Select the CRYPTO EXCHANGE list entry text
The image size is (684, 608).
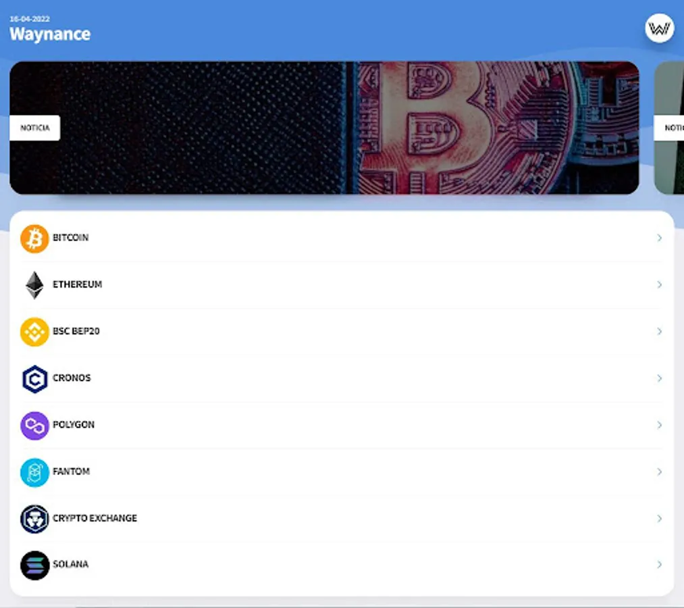[95, 518]
